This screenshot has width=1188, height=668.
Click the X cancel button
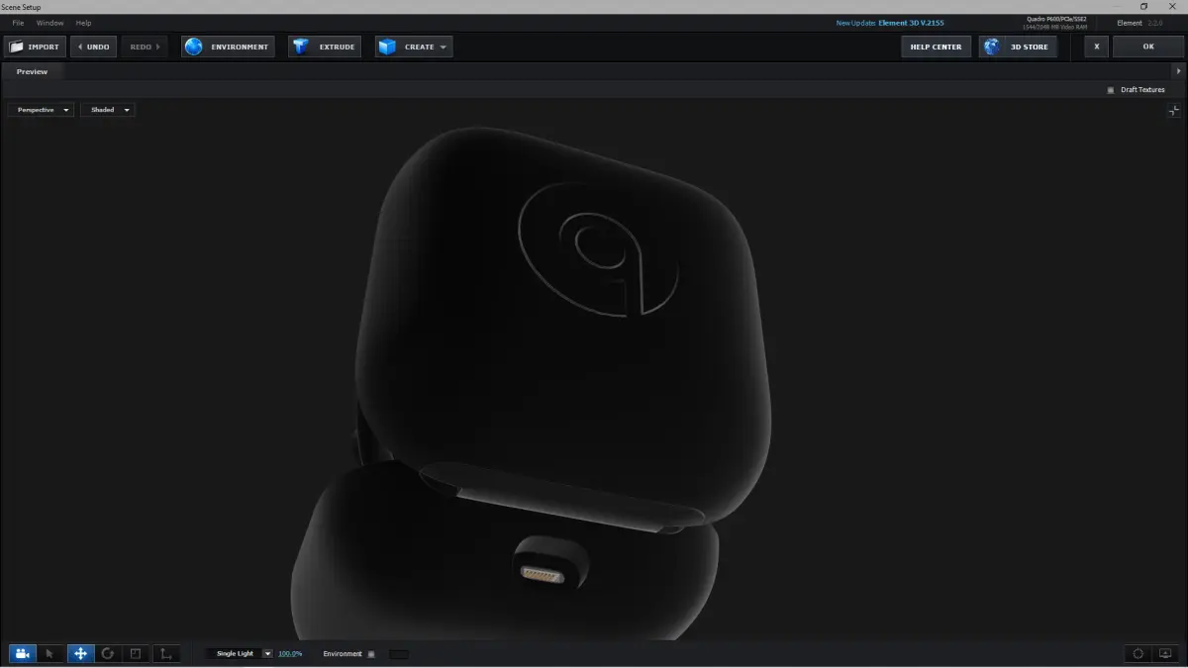(x=1096, y=47)
